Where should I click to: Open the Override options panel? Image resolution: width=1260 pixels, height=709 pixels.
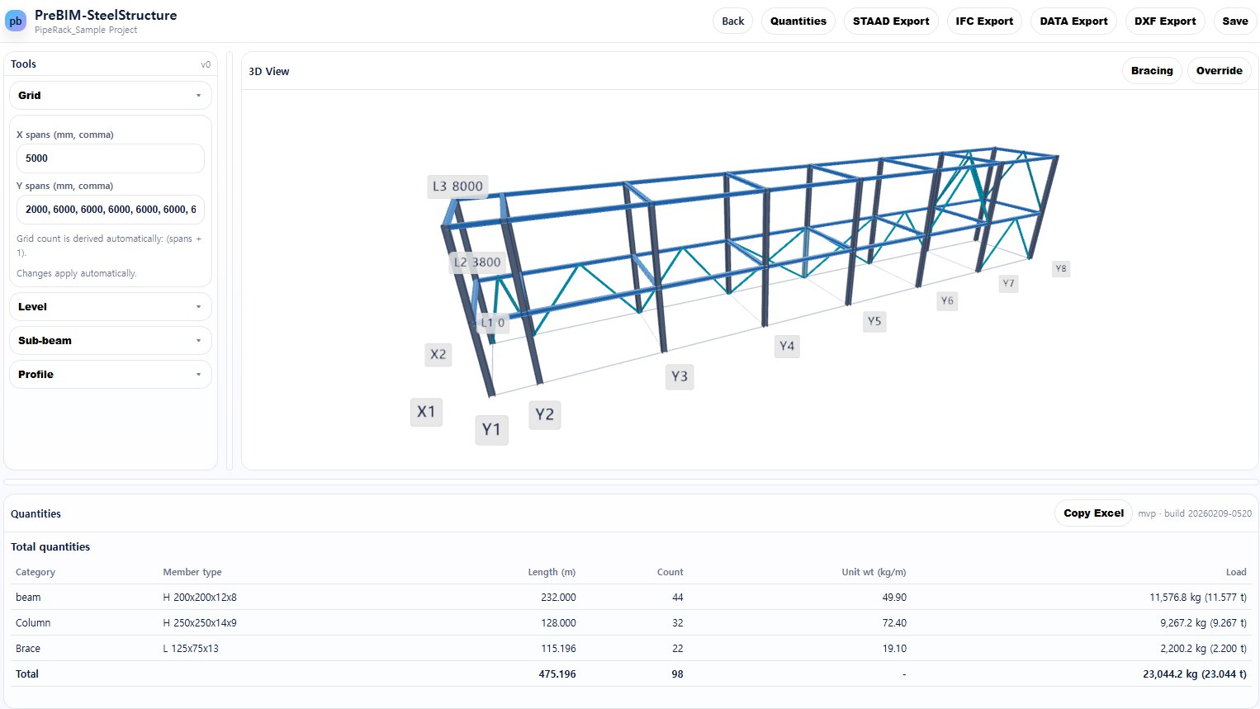(1220, 70)
